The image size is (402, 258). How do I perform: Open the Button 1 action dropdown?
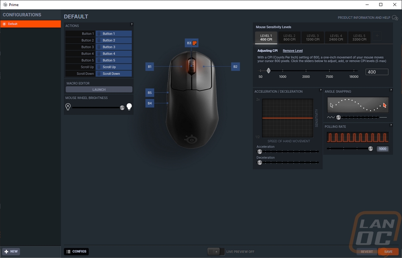114,34
